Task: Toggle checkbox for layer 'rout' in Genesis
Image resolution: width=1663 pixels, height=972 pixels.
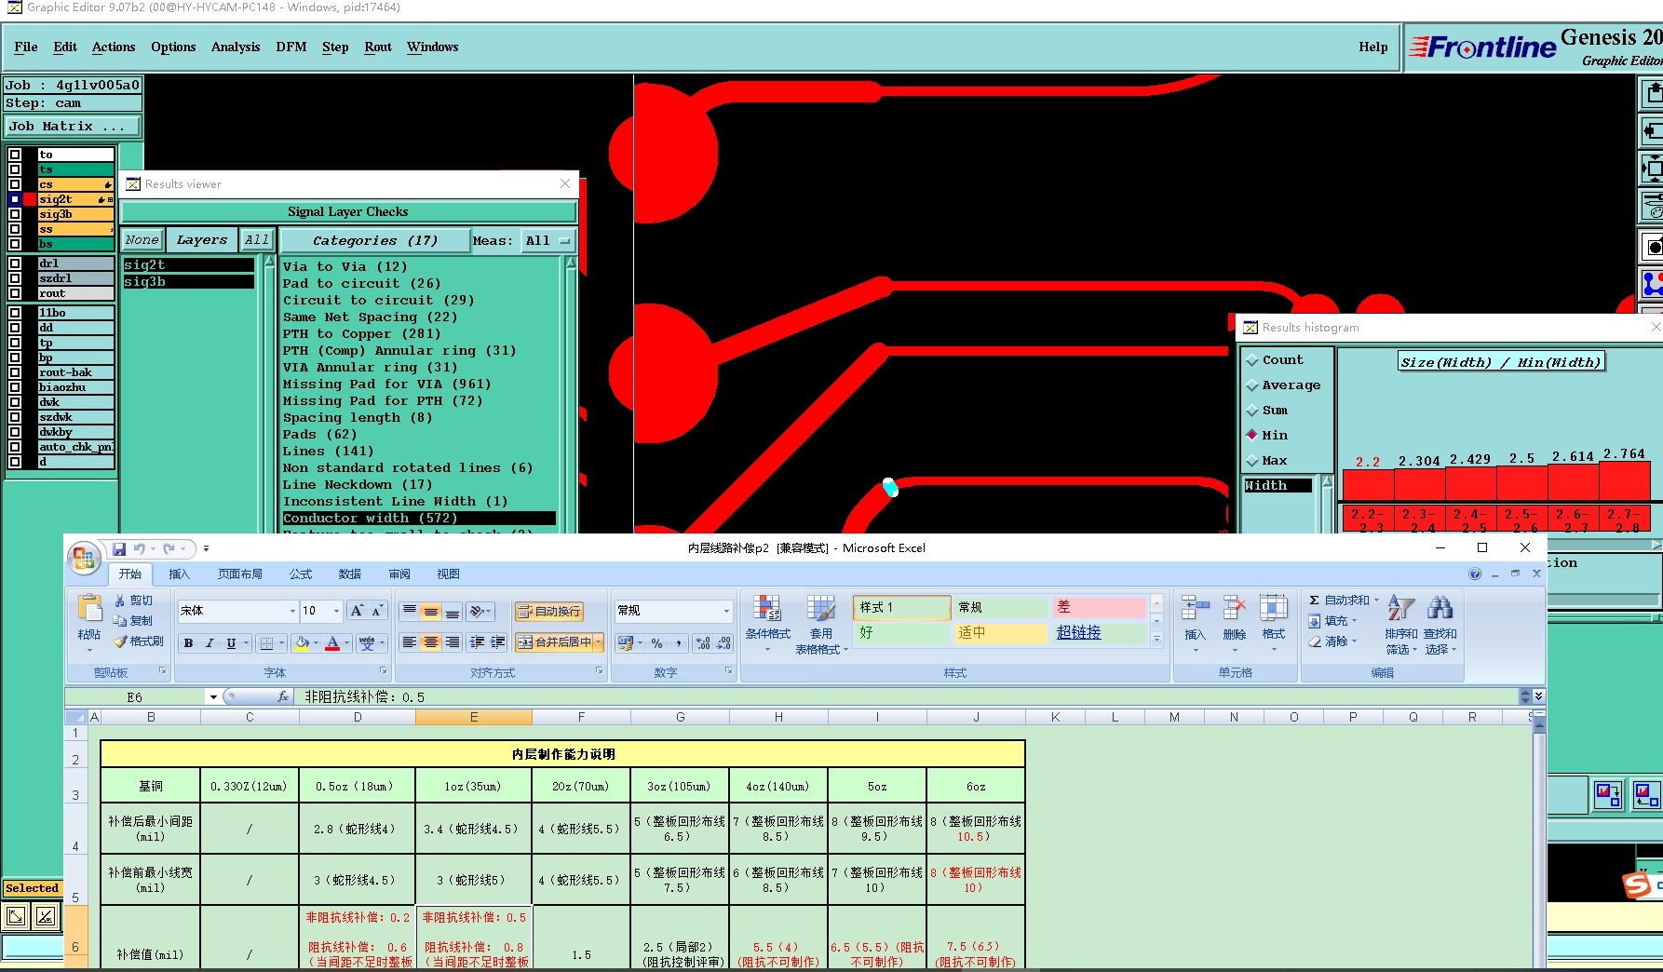Action: coord(15,293)
